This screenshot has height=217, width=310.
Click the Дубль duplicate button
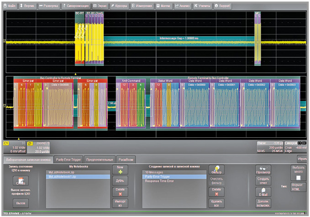[120, 181]
